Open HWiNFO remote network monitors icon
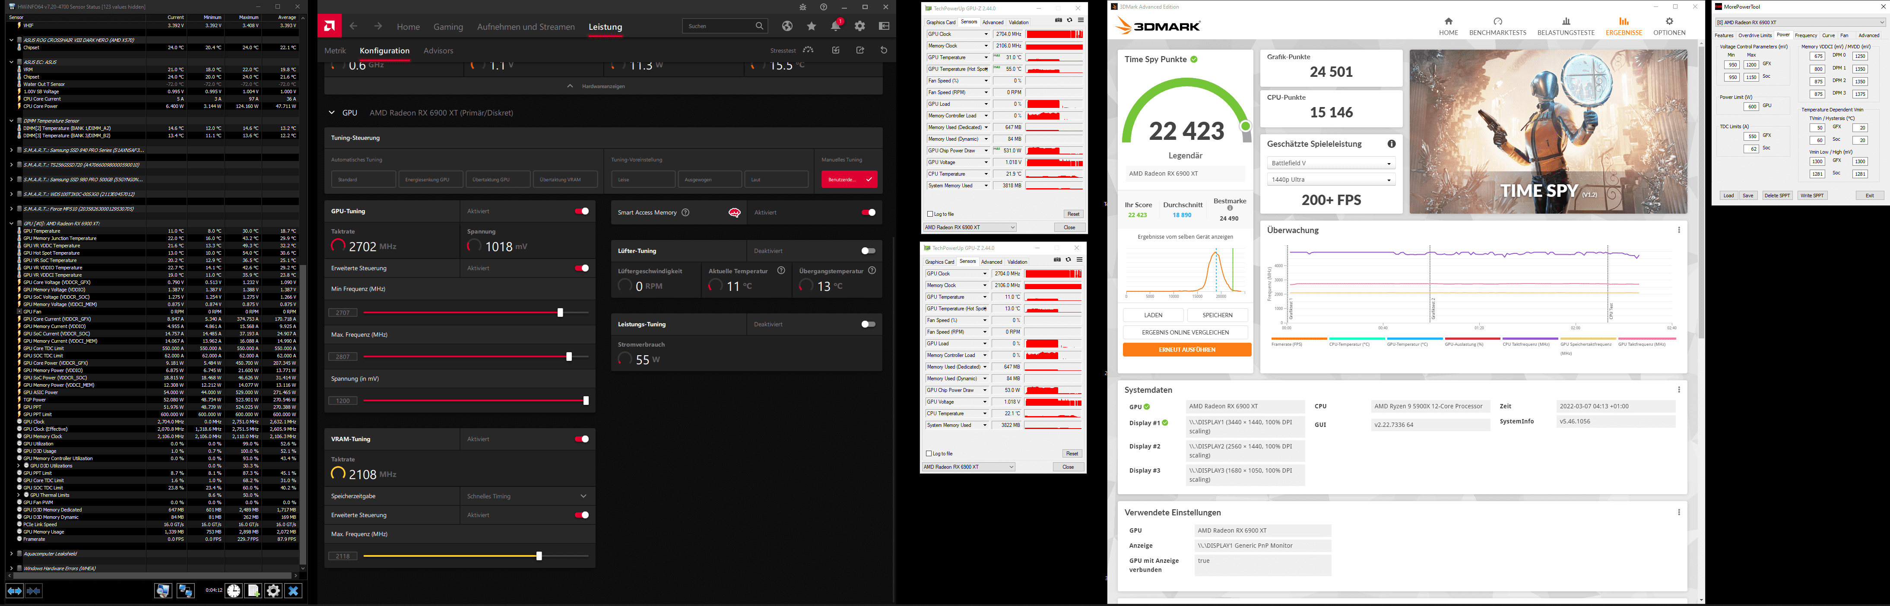This screenshot has width=1890, height=606. 186,590
